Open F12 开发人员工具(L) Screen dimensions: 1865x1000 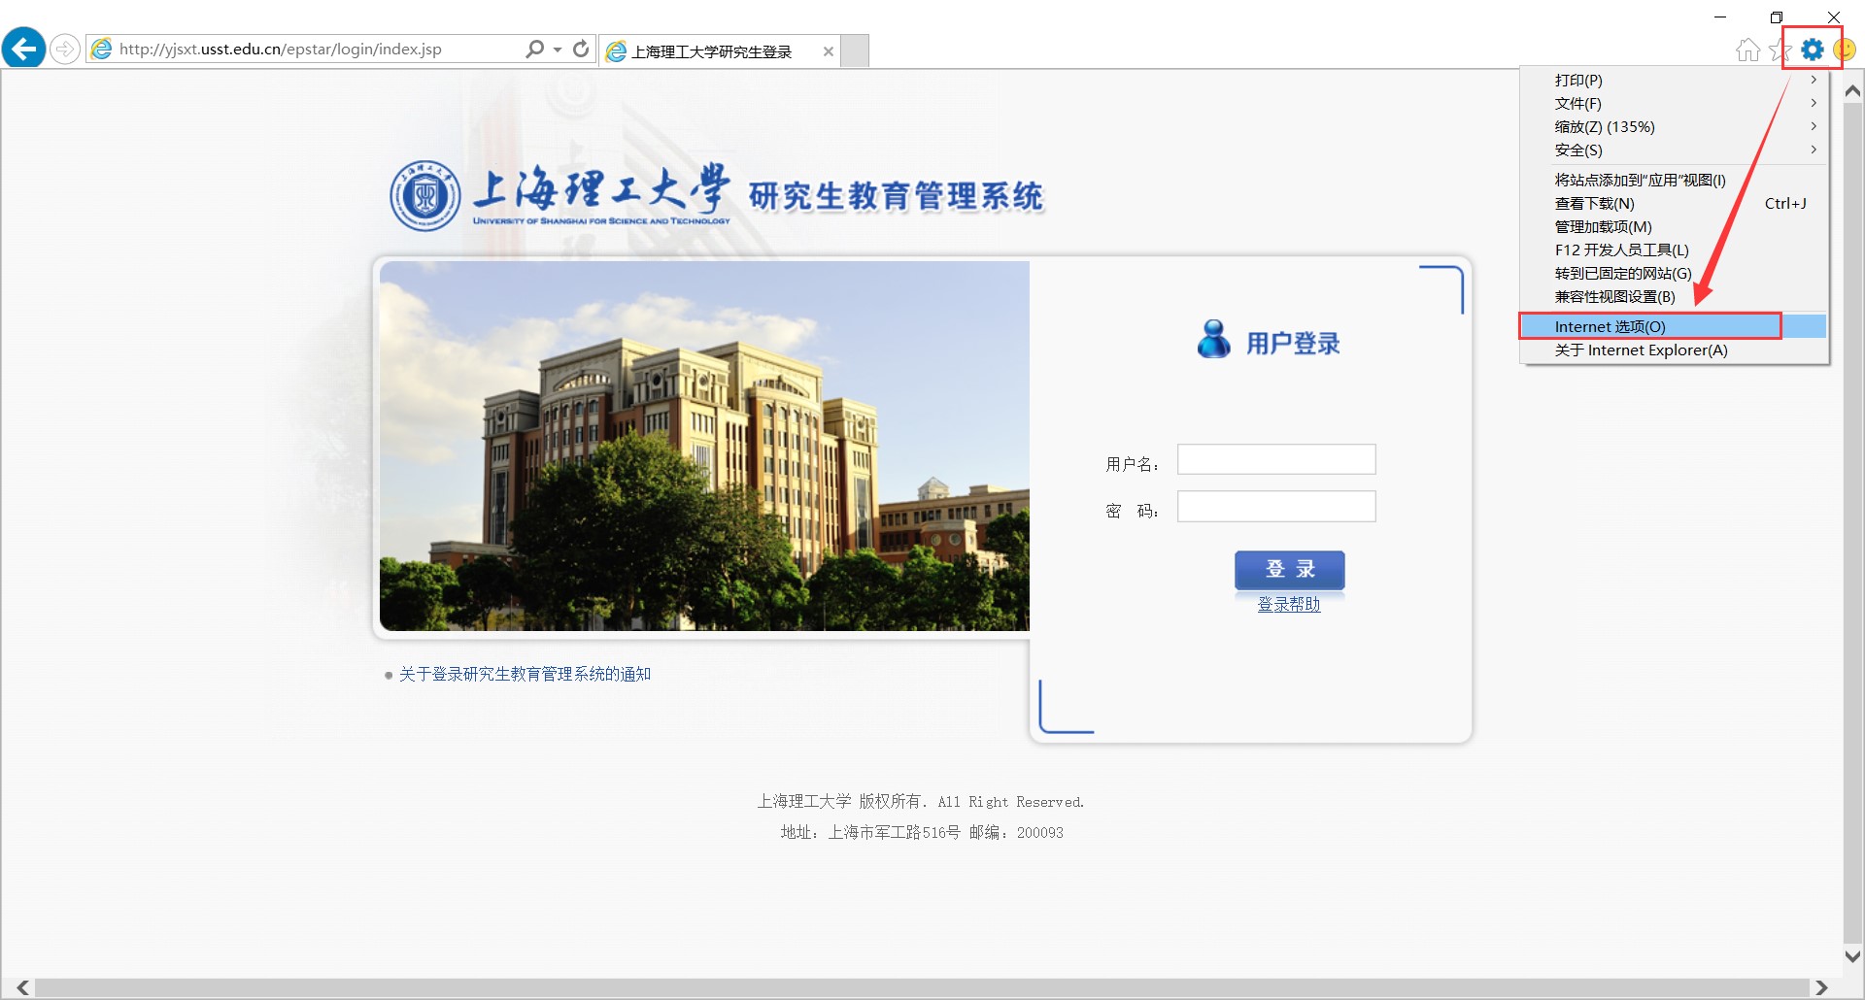(1673, 250)
